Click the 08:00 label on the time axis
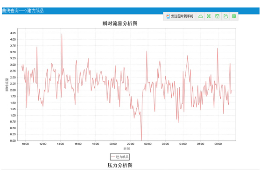The image size is (260, 175). 218,144
